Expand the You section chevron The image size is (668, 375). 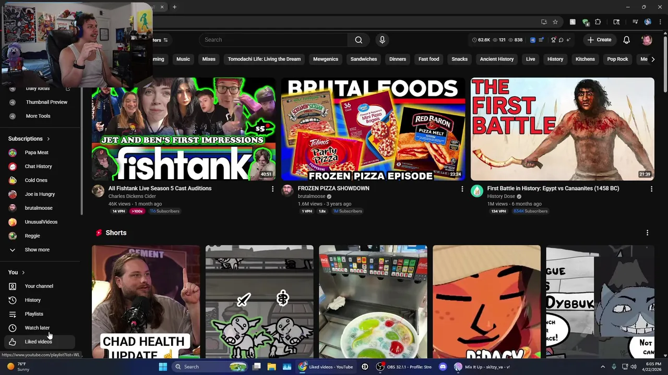23,272
